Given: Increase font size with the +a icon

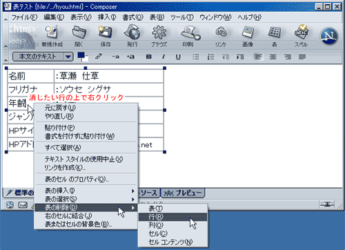Looking at the screenshot, I should pyautogui.click(x=130, y=57).
